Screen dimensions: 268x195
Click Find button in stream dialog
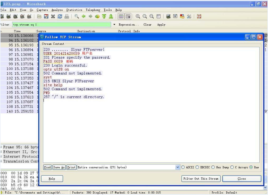point(47,167)
